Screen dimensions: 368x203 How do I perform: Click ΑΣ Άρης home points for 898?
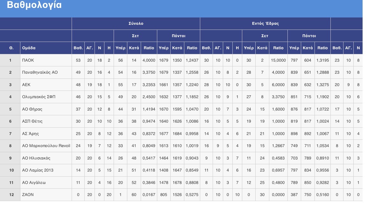tap(294, 134)
